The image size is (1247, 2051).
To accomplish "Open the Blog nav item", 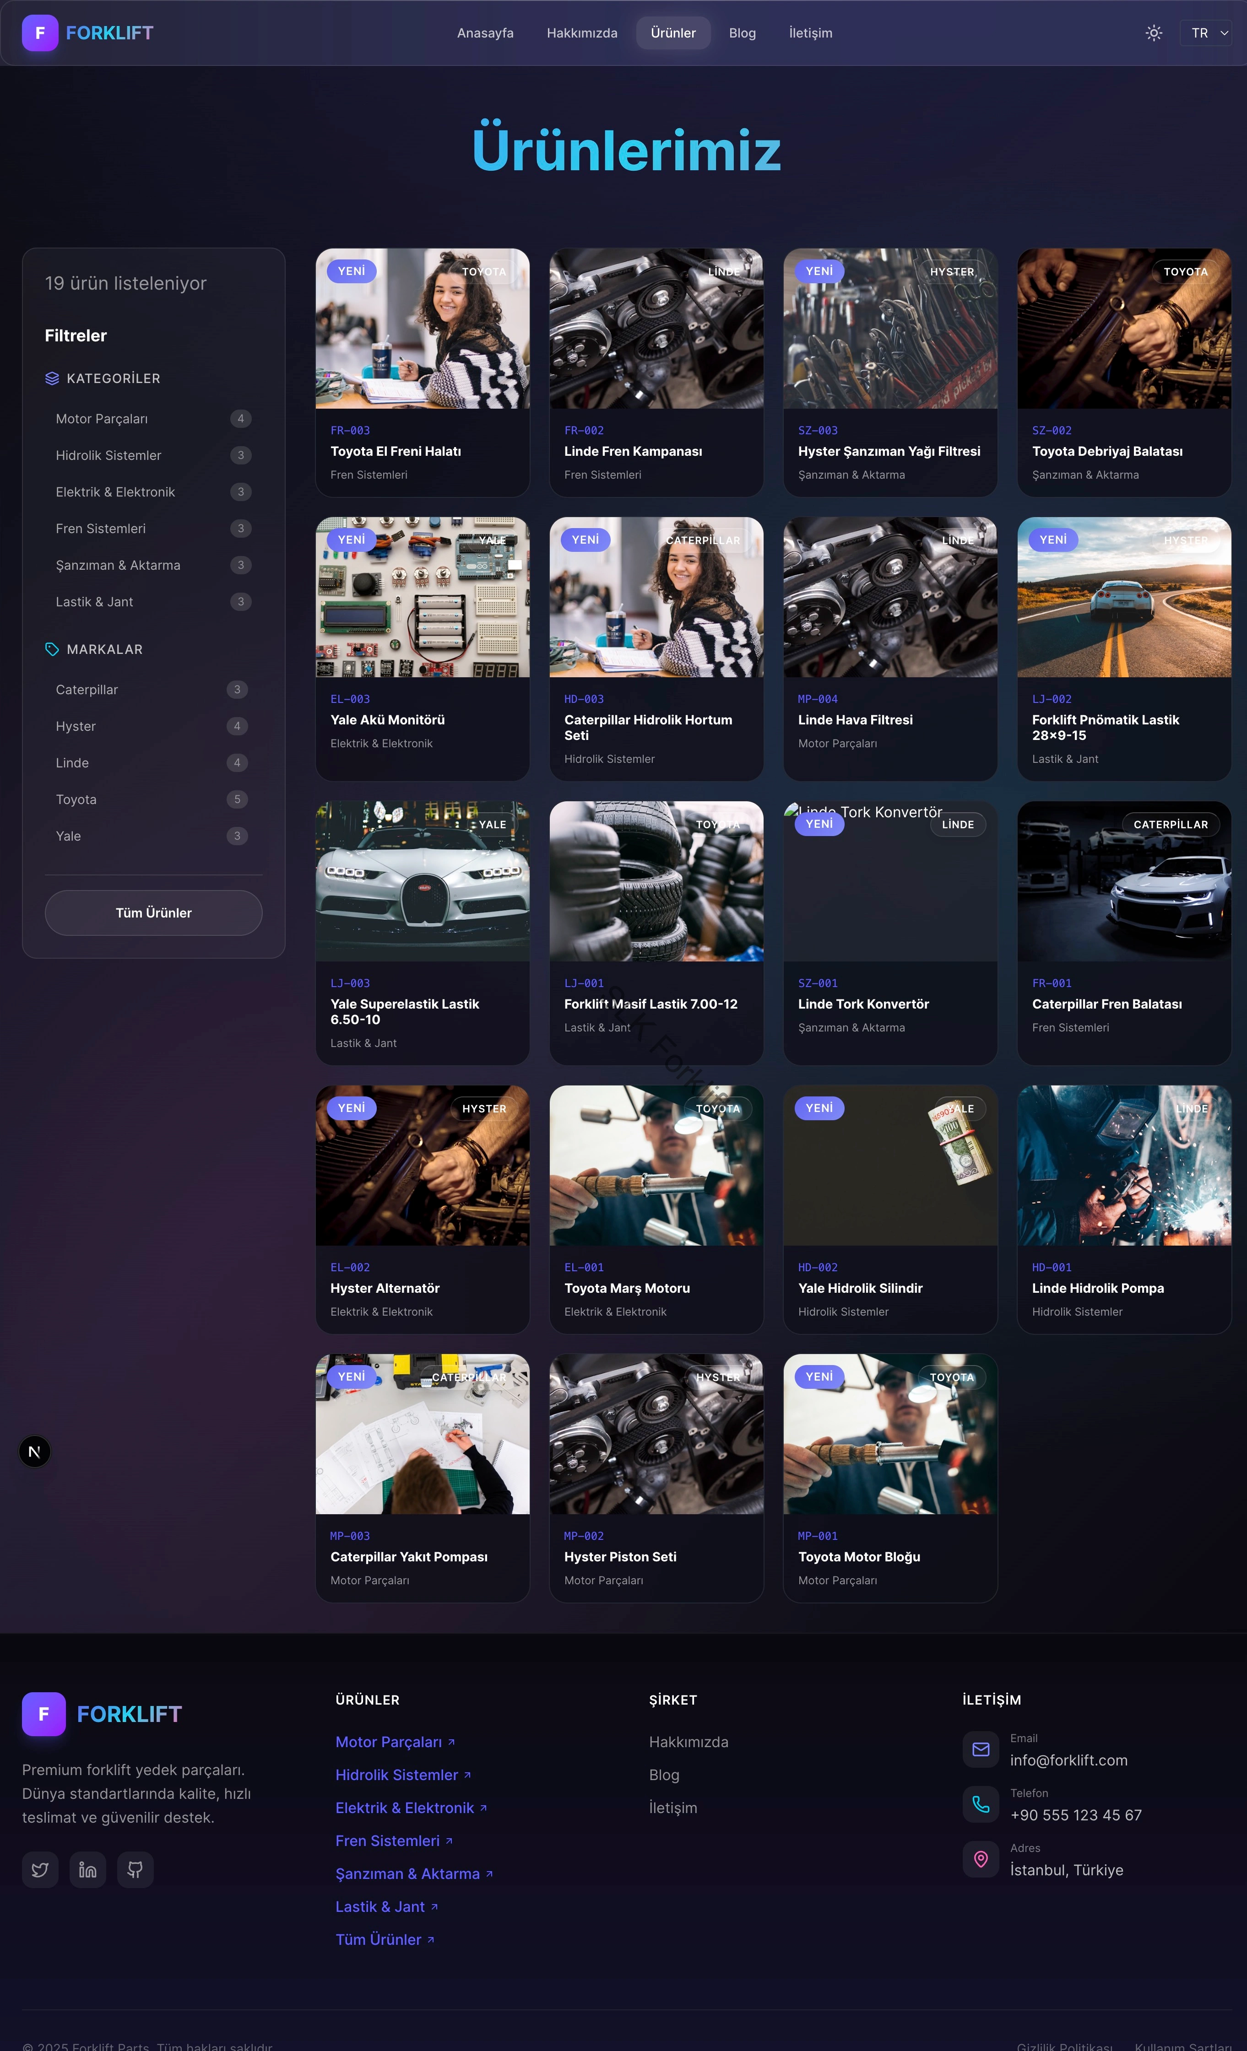I will coord(742,33).
